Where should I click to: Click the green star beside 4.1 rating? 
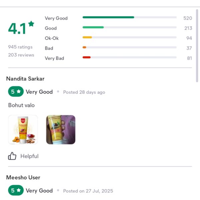pyautogui.click(x=31, y=24)
